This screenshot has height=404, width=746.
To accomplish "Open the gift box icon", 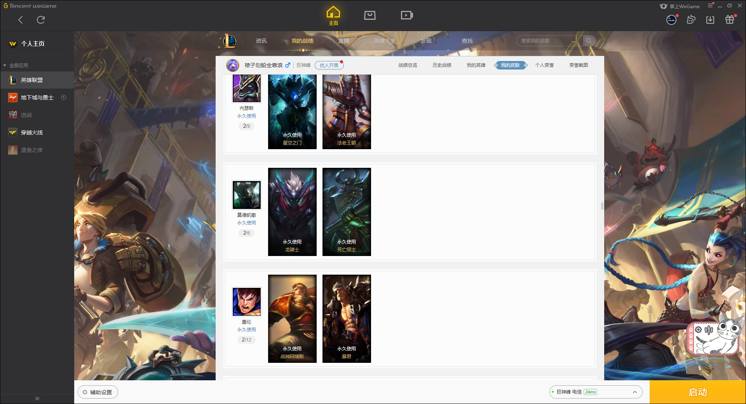I will (x=730, y=19).
